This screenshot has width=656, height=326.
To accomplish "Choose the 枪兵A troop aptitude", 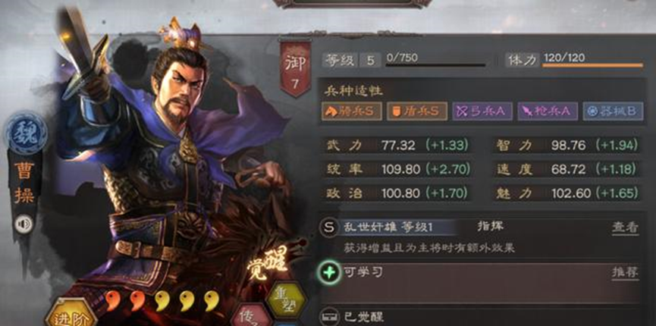I will 548,111.
